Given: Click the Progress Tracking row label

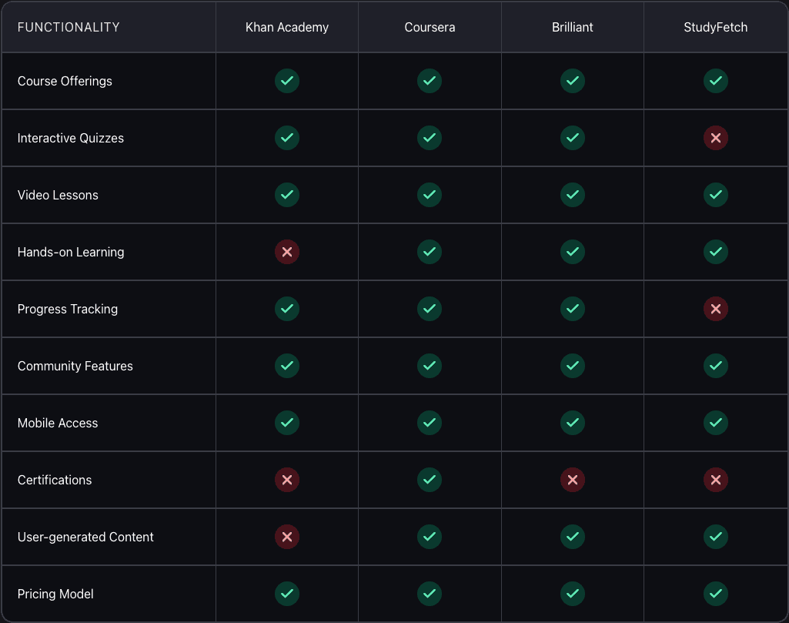Looking at the screenshot, I should coord(68,309).
